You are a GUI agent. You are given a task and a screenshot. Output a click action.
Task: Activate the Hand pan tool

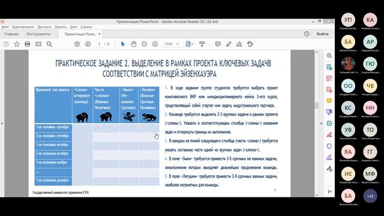133,44
